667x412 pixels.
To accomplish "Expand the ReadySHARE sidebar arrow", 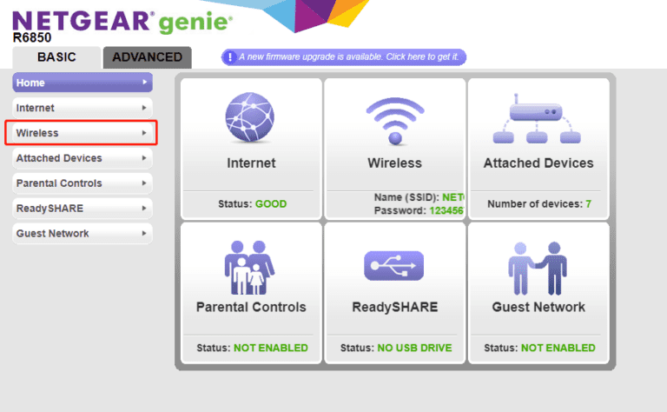I will coord(144,209).
